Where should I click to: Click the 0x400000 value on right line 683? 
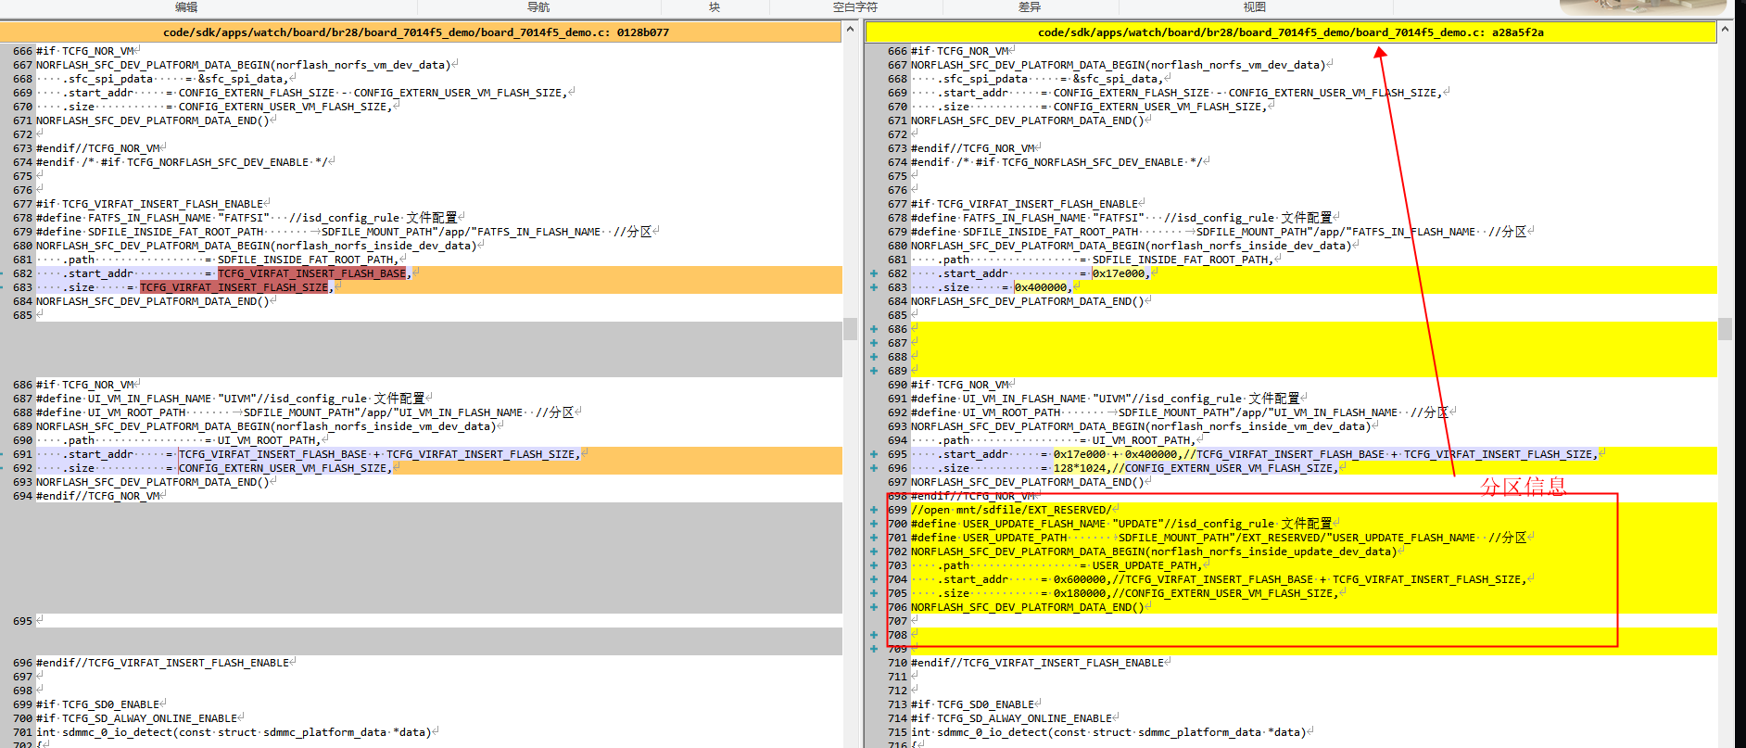tap(1041, 287)
